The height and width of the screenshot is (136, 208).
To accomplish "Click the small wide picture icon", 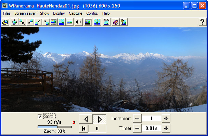I will [69, 22].
